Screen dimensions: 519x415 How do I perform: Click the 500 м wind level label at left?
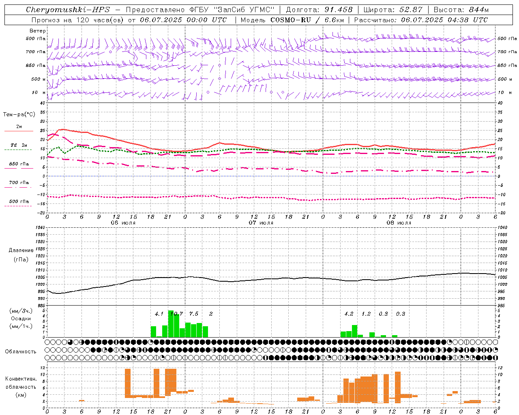point(39,79)
